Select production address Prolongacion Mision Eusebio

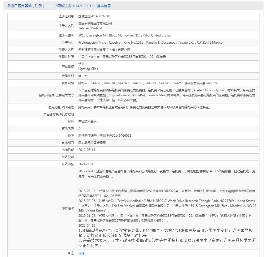[x=150, y=42]
